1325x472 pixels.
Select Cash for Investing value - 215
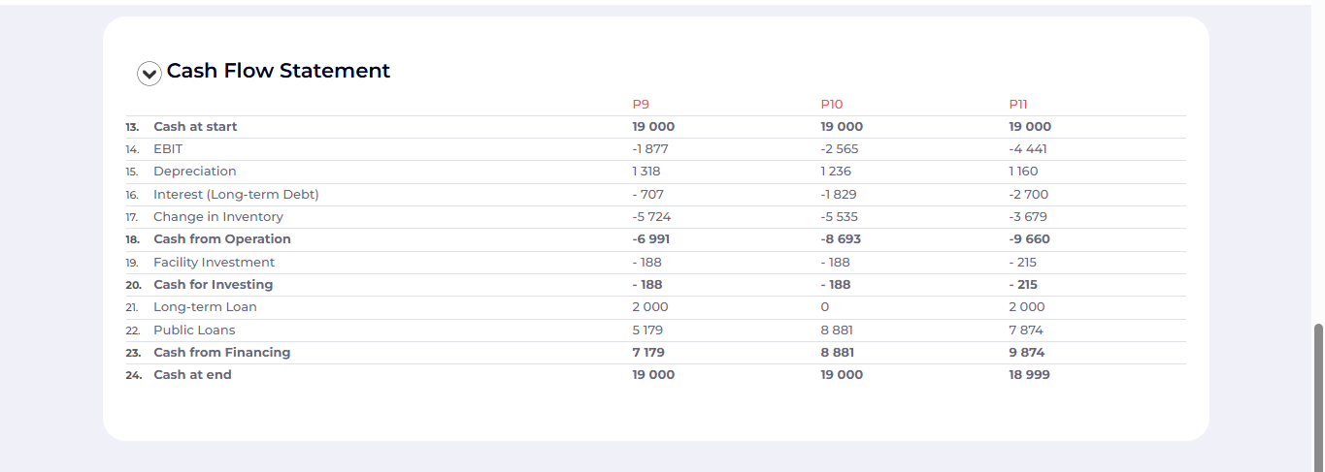[x=1023, y=285]
